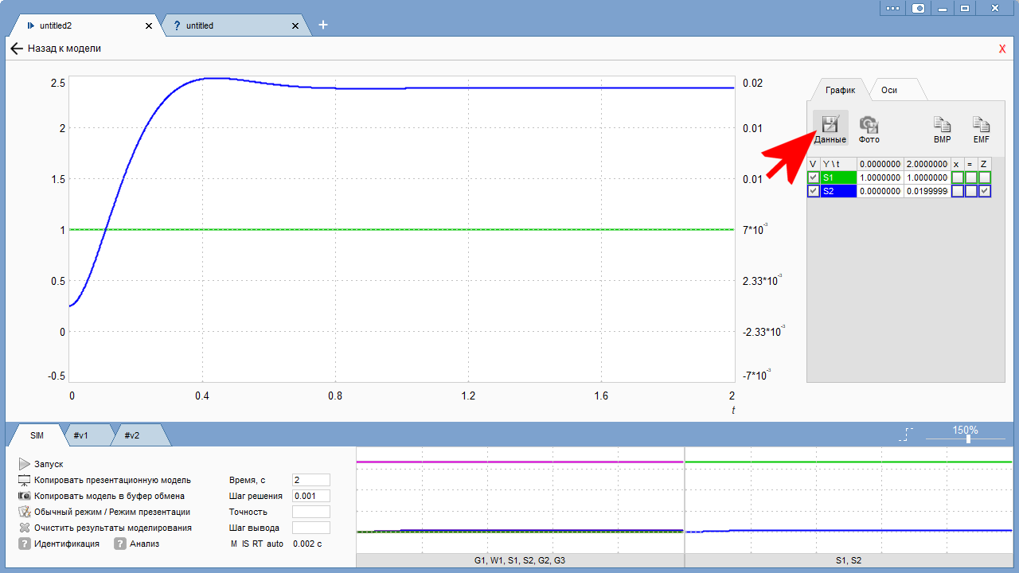Toggle the = checkbox in S1 row
This screenshot has height=573, width=1019.
coord(970,177)
